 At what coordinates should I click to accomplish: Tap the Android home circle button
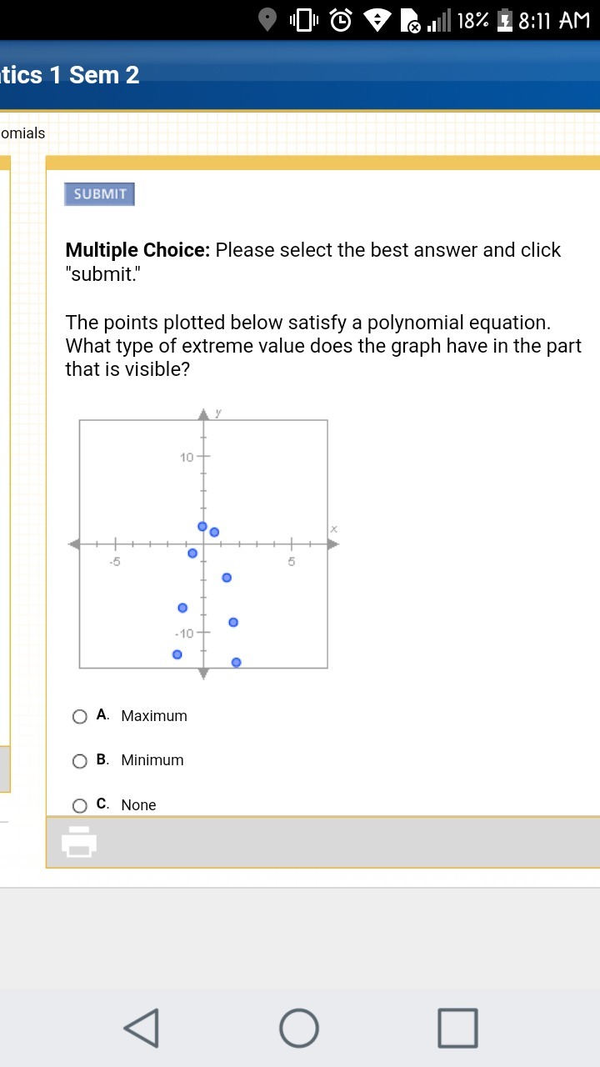299,1027
